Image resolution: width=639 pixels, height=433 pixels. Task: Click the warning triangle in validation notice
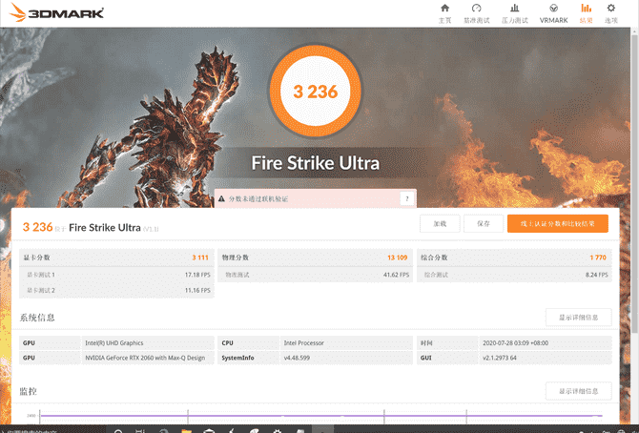[x=221, y=199]
